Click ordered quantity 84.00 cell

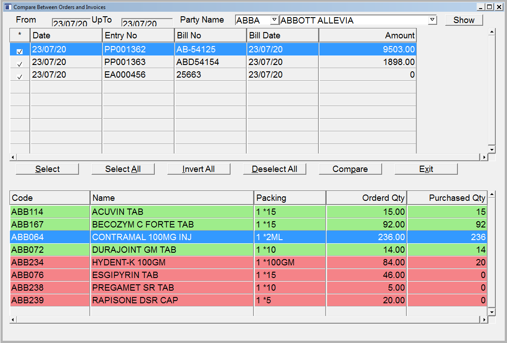point(366,262)
